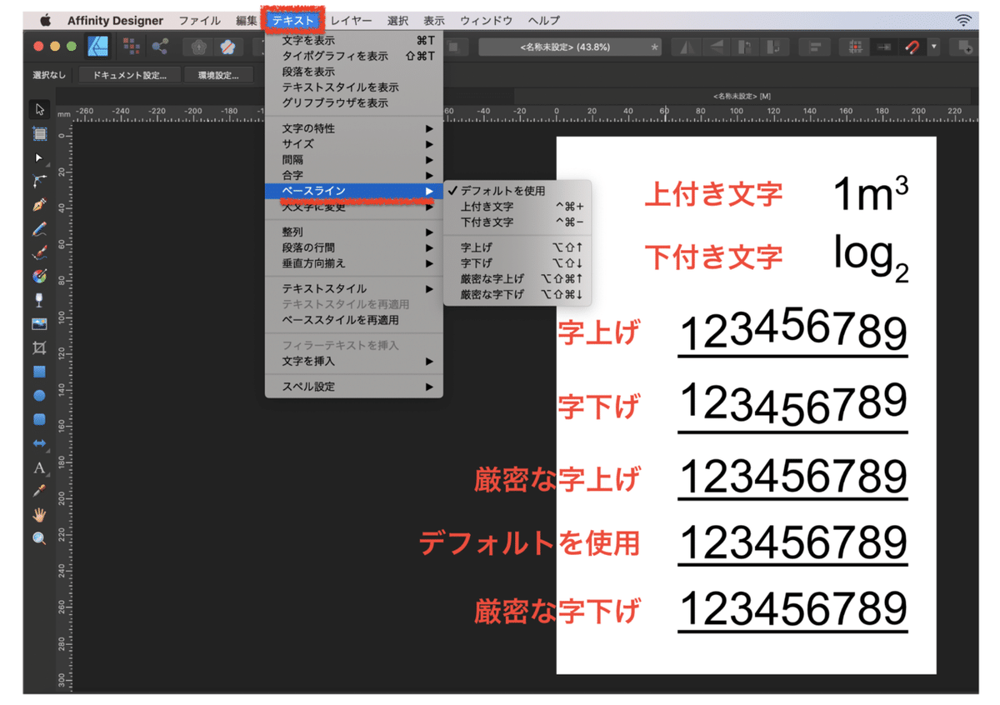Toggle the horizontal flip icon in the toolbar
This screenshot has width=1000, height=705.
685,47
